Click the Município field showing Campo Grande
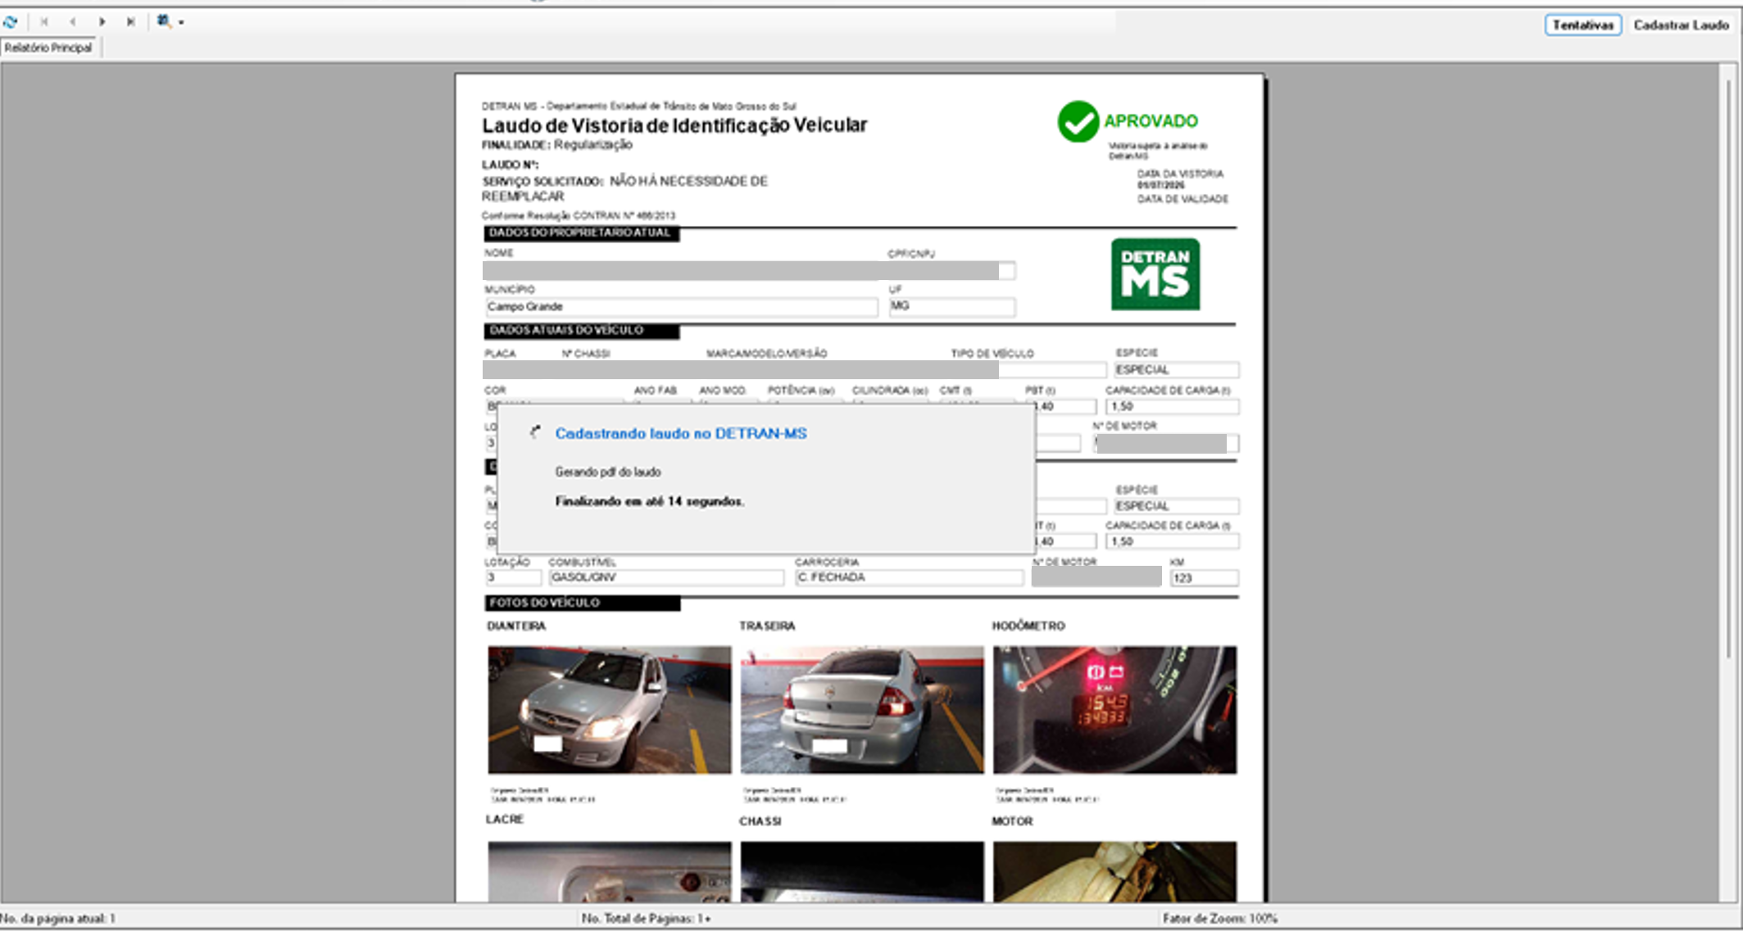1743x931 pixels. (681, 307)
